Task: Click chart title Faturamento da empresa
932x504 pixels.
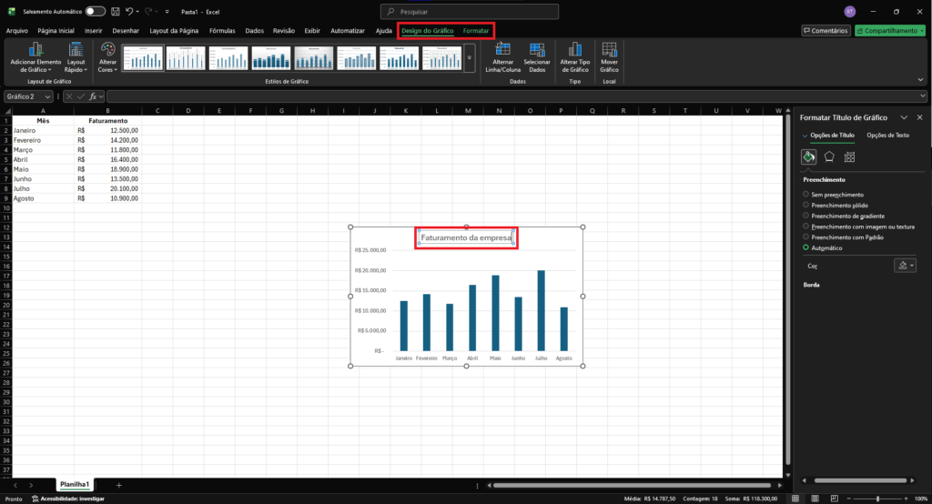Action: pyautogui.click(x=466, y=237)
